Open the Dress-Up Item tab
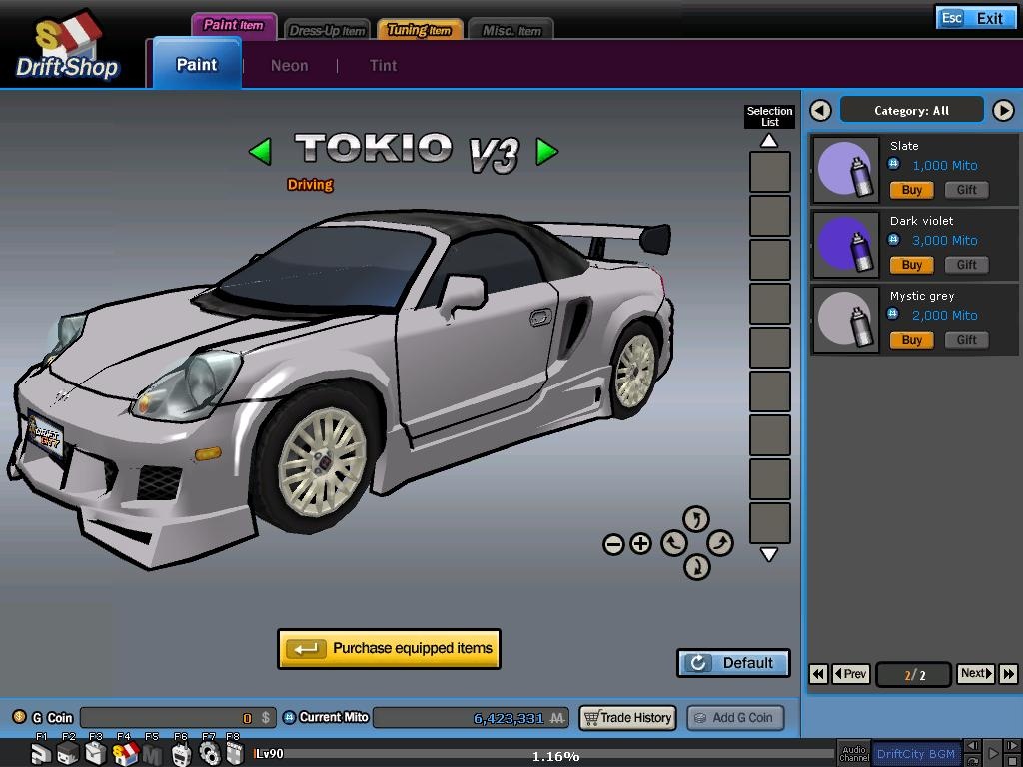Viewport: 1023px width, 767px height. point(328,30)
